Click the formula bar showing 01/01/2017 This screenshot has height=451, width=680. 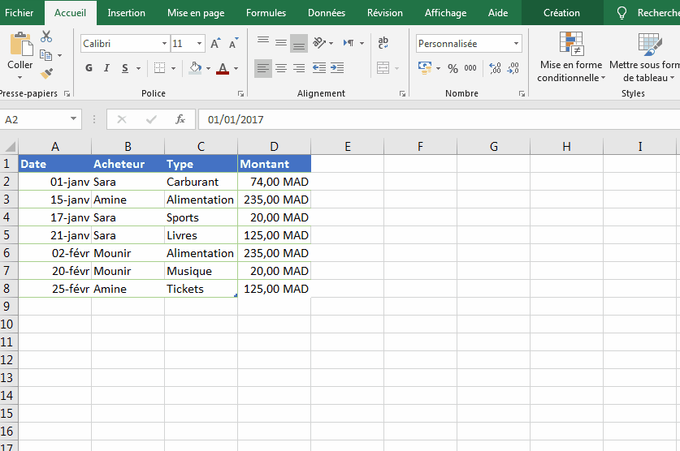pyautogui.click(x=439, y=119)
